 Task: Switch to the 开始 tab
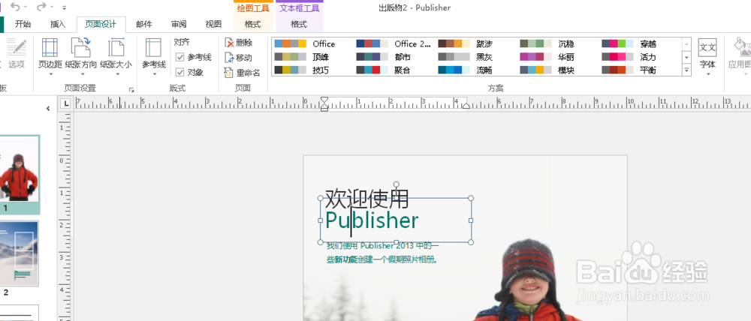coord(23,24)
